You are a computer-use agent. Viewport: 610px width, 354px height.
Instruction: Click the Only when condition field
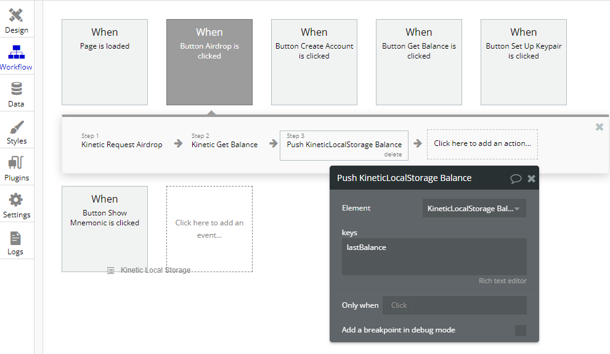tap(454, 305)
